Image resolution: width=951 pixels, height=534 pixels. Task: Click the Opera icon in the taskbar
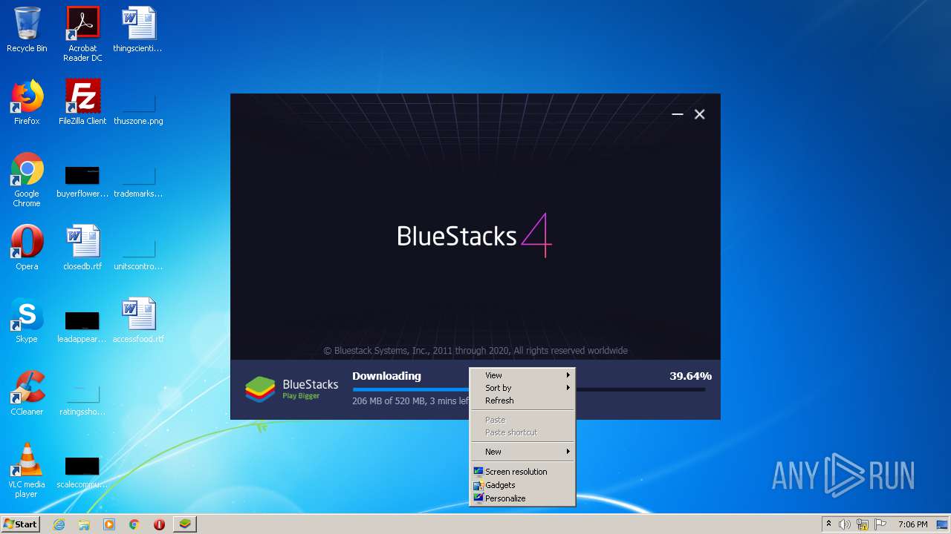[x=159, y=524]
